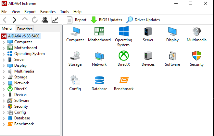The width and height of the screenshot is (214, 136).
Task: Select the Display icon in main pane
Action: click(x=172, y=32)
